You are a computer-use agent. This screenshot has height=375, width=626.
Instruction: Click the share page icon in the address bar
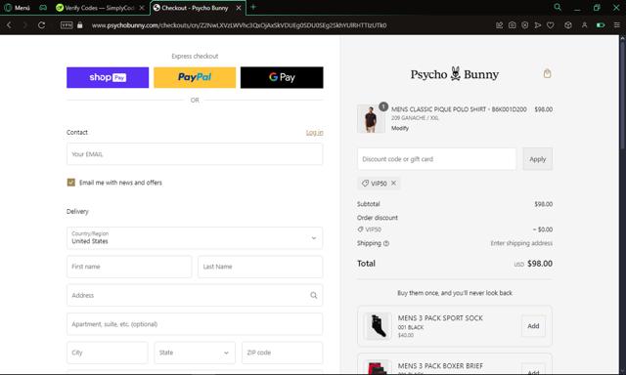click(x=499, y=25)
